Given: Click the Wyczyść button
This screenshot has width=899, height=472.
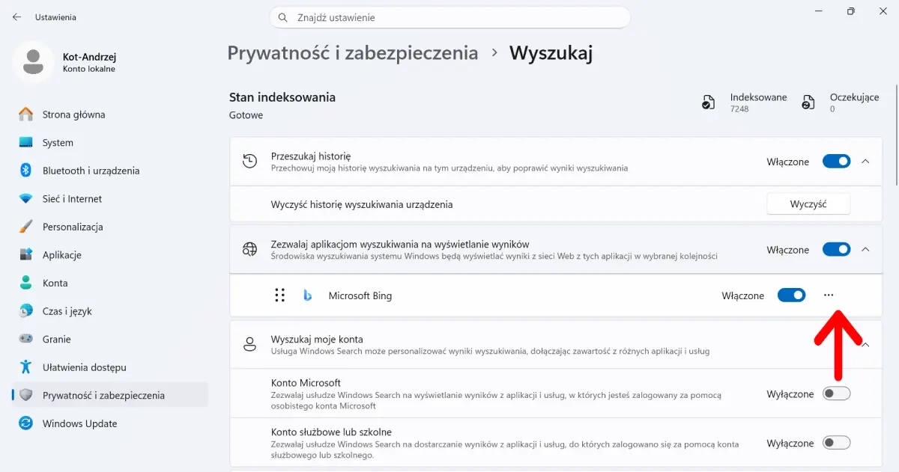Looking at the screenshot, I should click(808, 204).
